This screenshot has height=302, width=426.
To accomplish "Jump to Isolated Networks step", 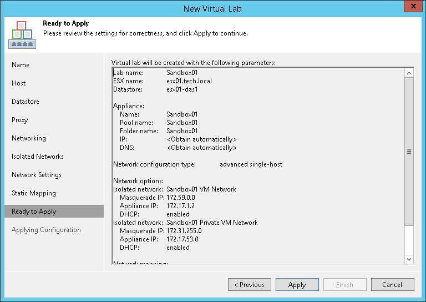I will click(38, 157).
